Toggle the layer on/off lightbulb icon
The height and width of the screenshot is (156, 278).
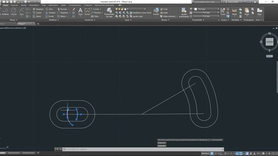click(116, 9)
